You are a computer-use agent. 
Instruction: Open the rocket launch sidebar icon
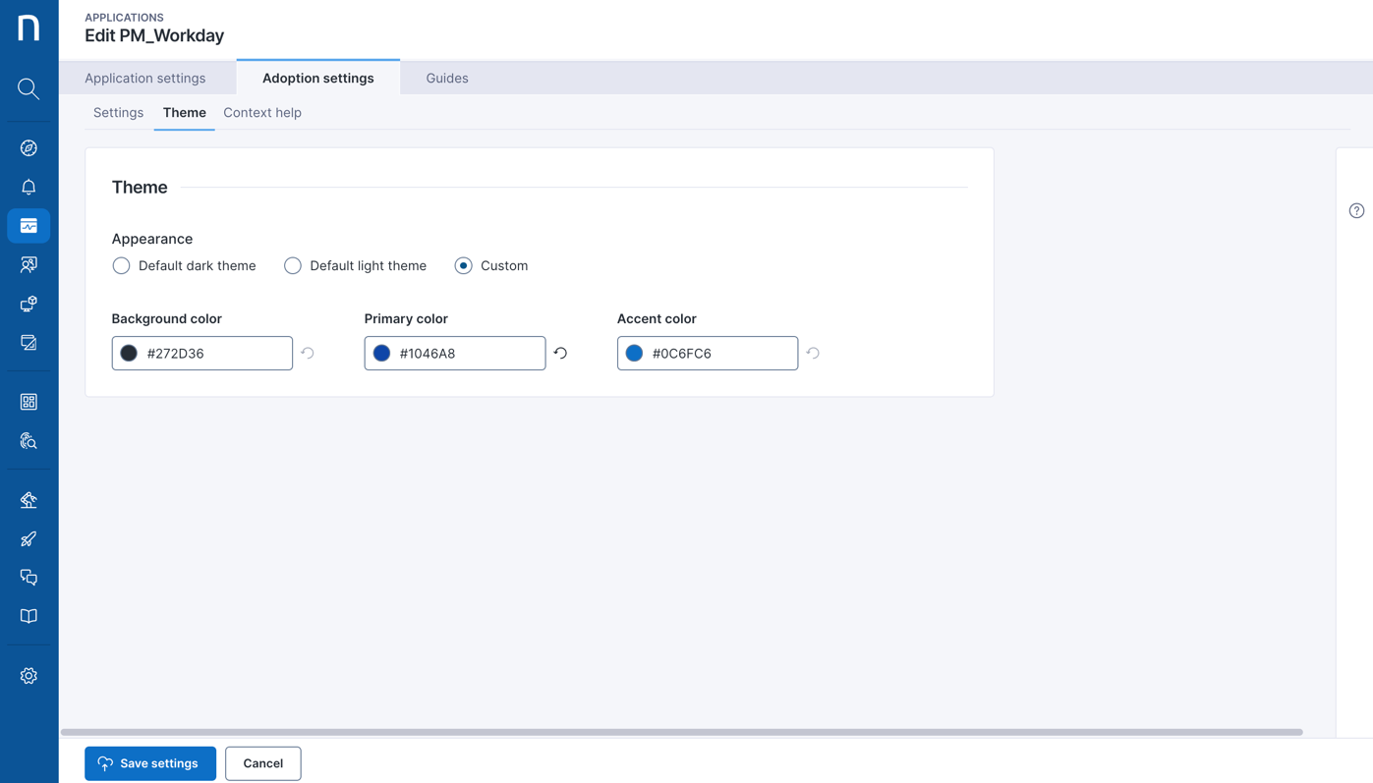pyautogui.click(x=29, y=537)
